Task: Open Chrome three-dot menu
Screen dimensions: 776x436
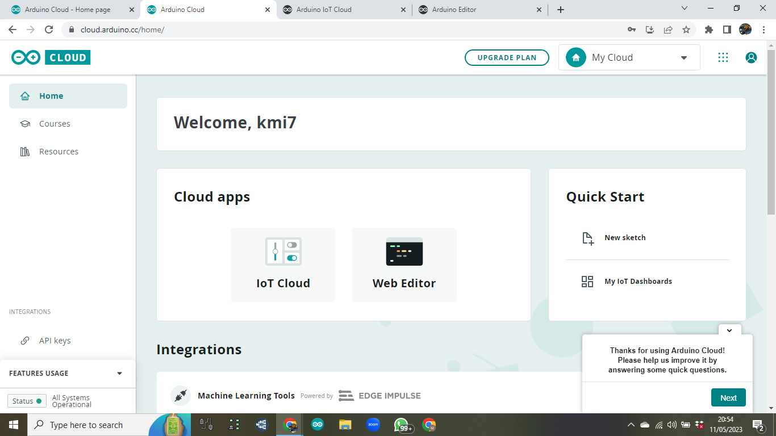Action: click(764, 30)
